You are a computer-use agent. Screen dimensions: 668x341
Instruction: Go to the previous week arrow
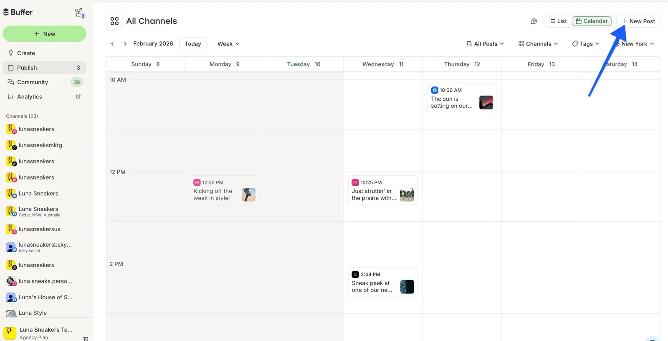(112, 43)
